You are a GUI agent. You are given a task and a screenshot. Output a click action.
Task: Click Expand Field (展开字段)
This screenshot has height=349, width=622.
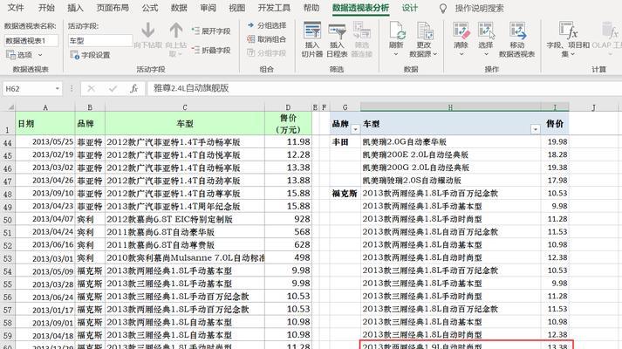click(211, 31)
